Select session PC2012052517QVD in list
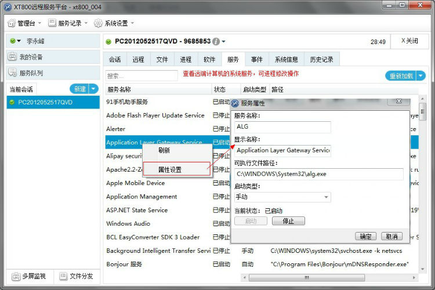This screenshot has width=435, height=290. click(x=45, y=102)
